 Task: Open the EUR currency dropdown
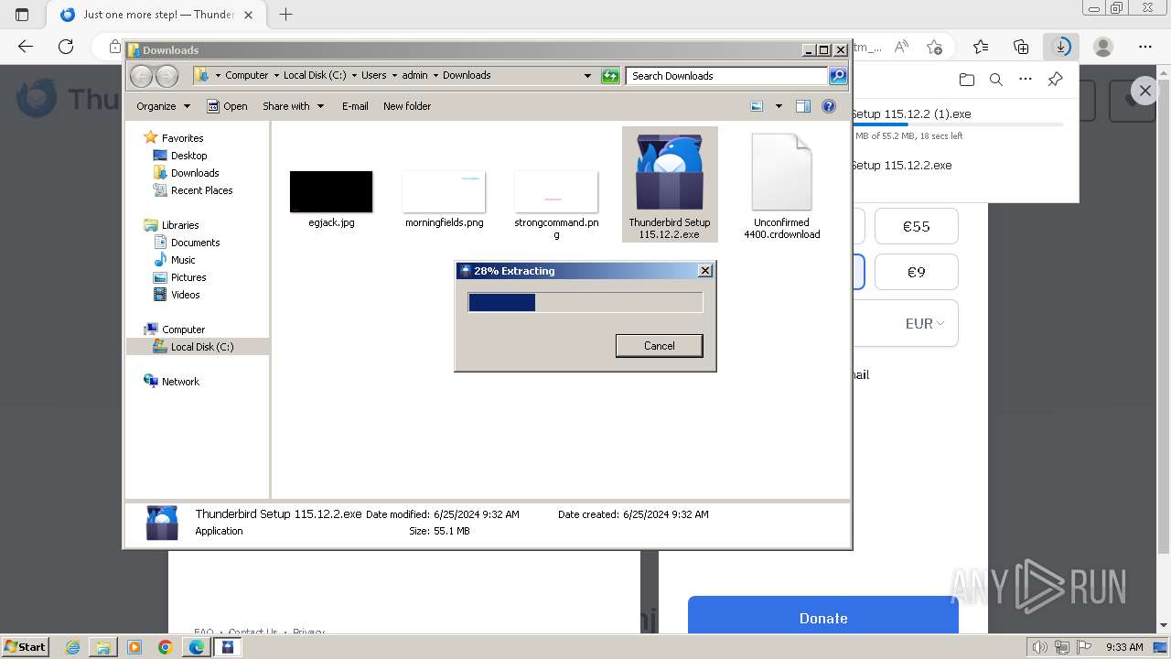924,323
